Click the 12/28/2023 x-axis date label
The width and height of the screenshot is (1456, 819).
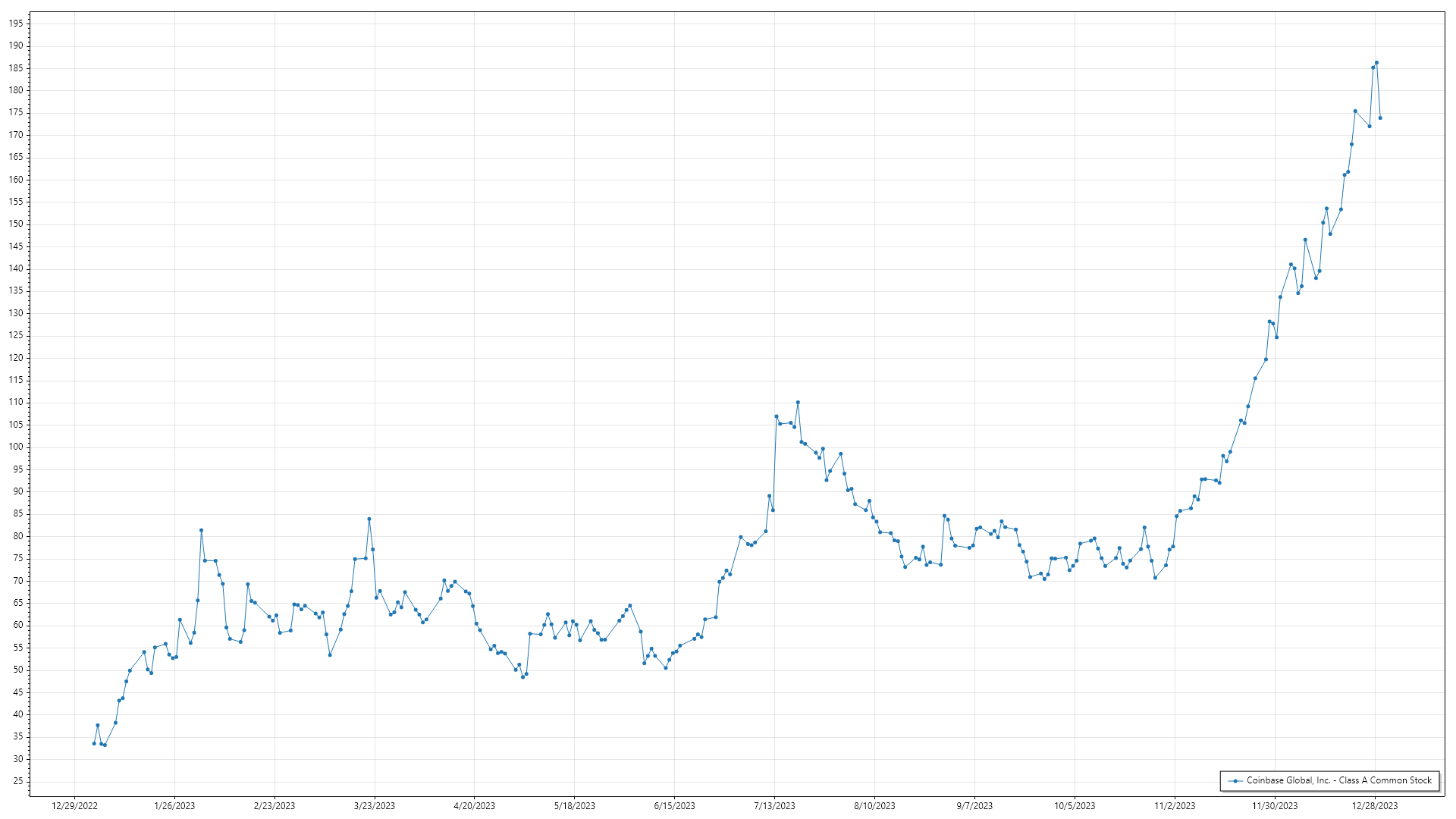click(1375, 806)
